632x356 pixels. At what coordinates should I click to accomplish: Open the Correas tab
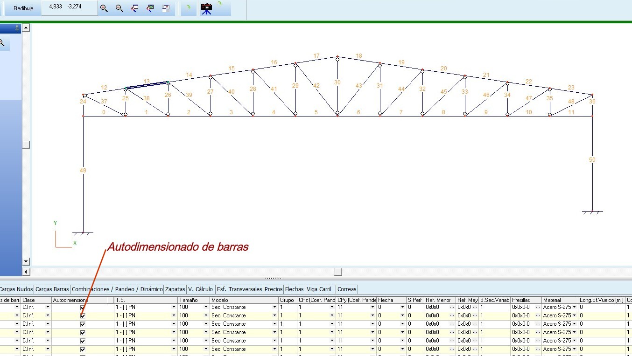tap(347, 289)
